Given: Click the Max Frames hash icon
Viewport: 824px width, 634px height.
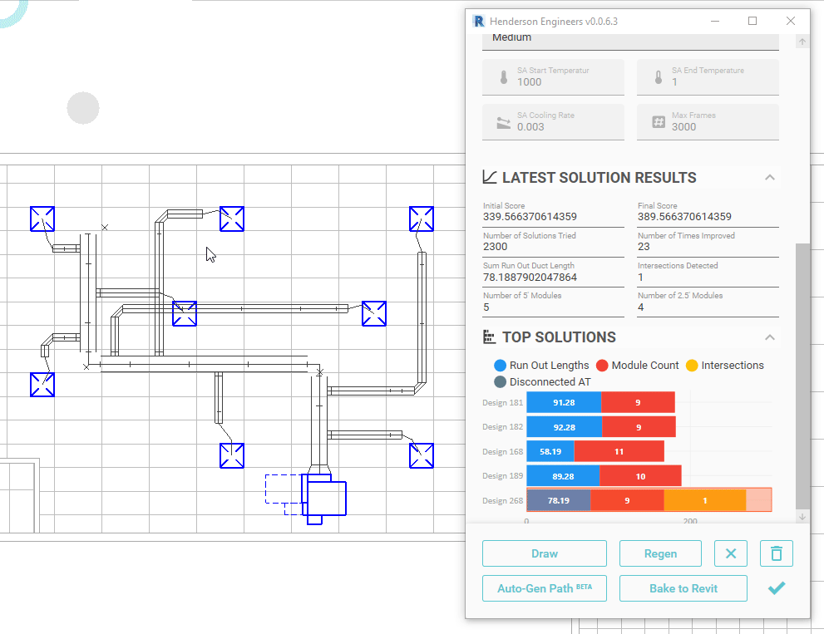Looking at the screenshot, I should click(x=659, y=122).
